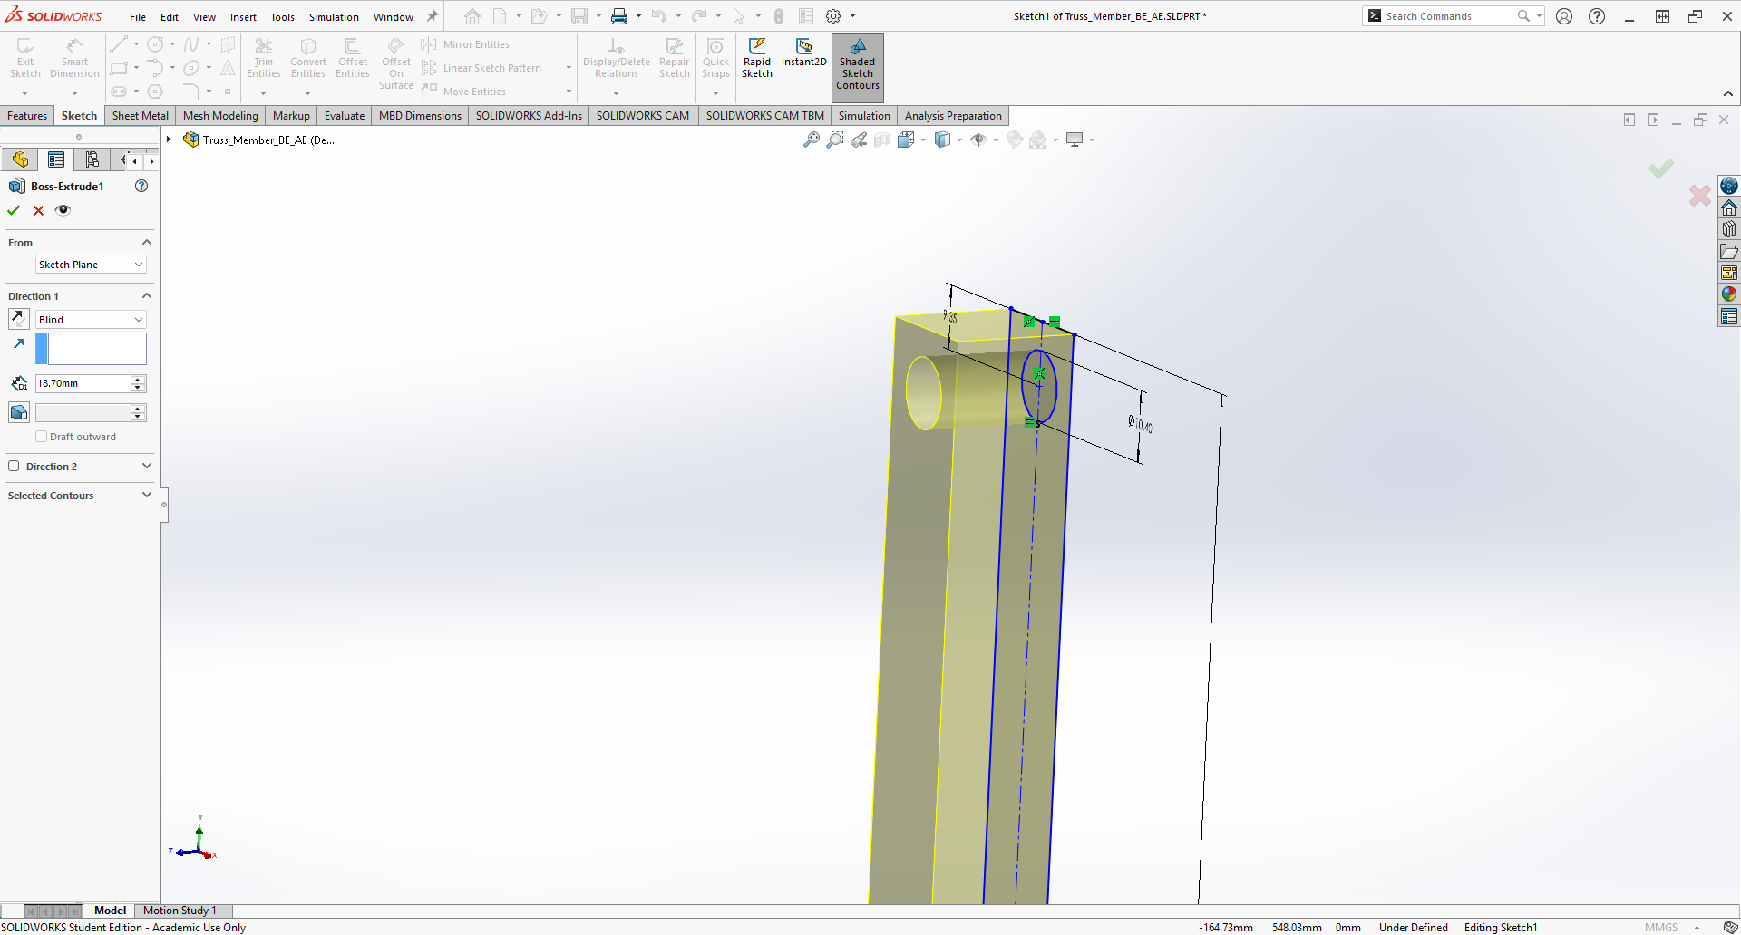Collapse the From section
Image resolution: width=1741 pixels, height=935 pixels.
[147, 243]
